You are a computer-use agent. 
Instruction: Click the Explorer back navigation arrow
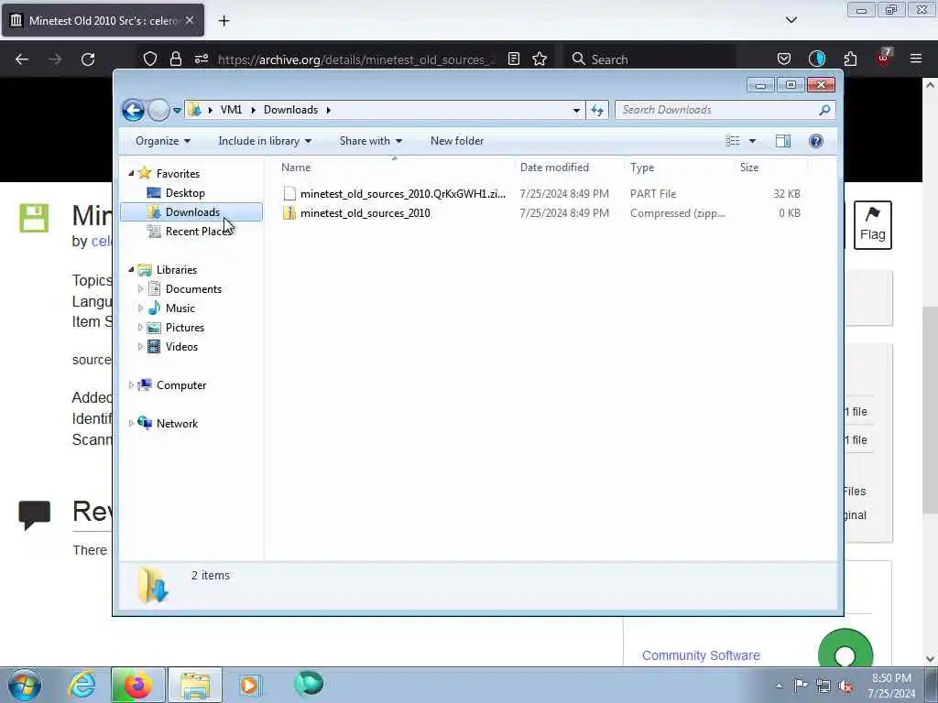click(133, 110)
